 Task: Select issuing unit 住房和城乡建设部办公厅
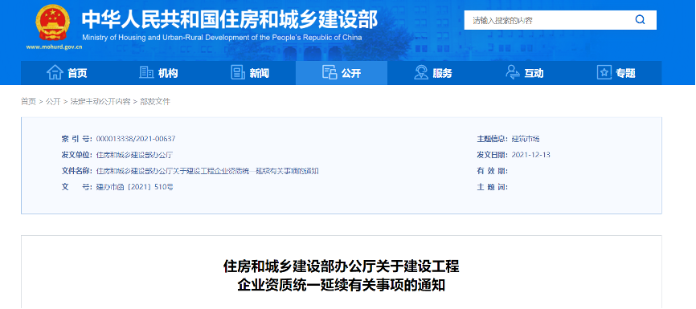tap(134, 155)
